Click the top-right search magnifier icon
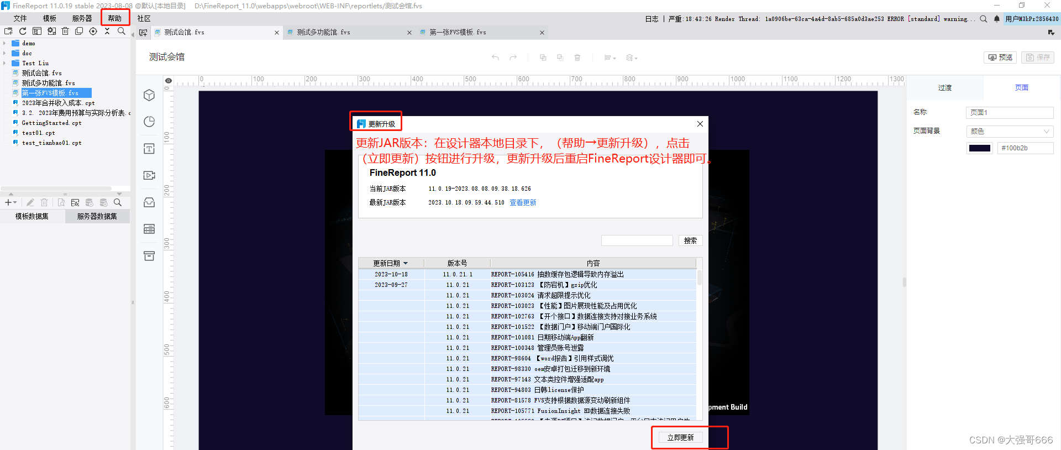The image size is (1061, 450). 984,19
